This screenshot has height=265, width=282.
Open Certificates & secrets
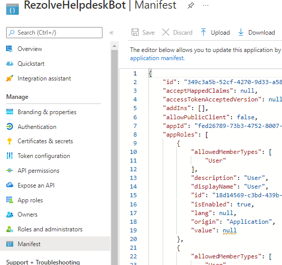pos(45,141)
